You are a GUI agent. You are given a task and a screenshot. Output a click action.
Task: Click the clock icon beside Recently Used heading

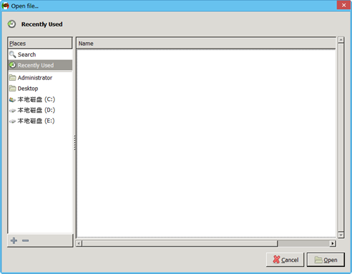click(x=11, y=24)
